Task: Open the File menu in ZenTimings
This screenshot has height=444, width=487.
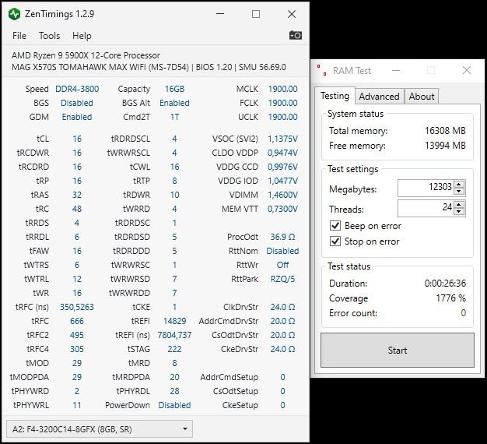Action: point(19,36)
